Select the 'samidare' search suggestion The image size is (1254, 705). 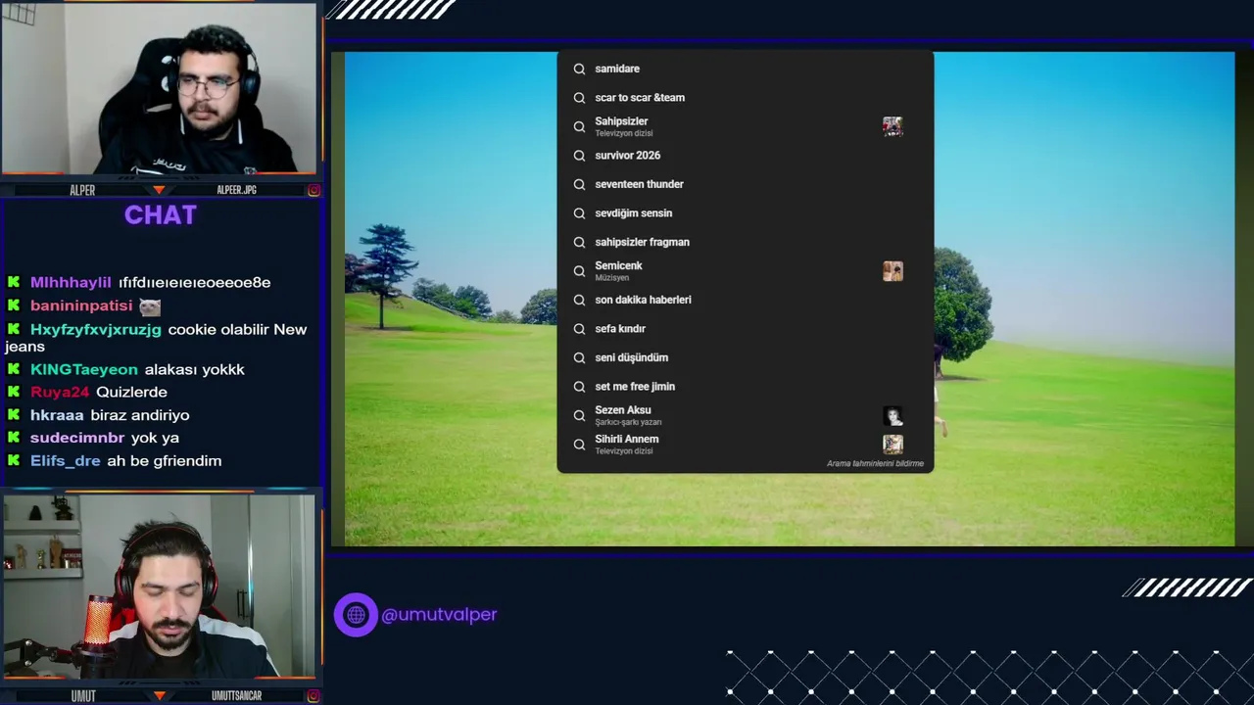[x=745, y=69]
